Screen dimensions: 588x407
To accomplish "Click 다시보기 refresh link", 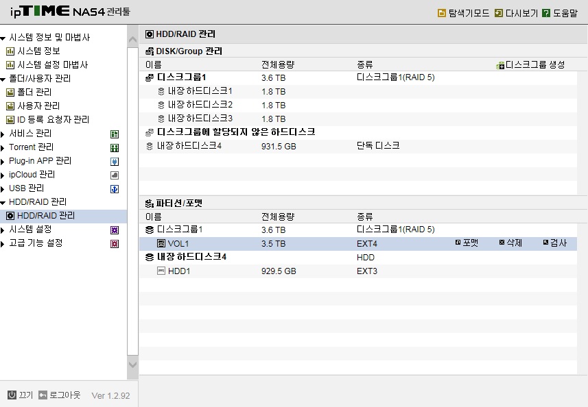I will click(x=516, y=13).
